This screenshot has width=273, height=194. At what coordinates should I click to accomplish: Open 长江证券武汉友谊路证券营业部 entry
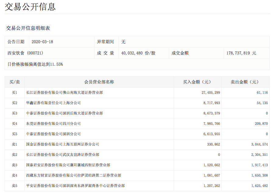[x=62, y=155]
